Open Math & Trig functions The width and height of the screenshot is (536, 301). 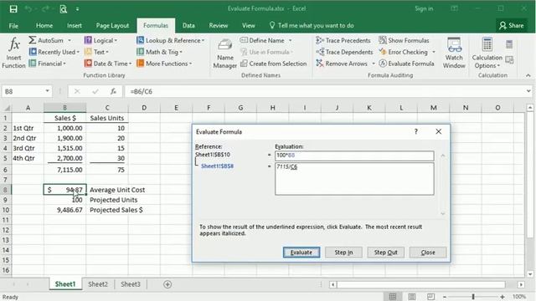point(159,52)
